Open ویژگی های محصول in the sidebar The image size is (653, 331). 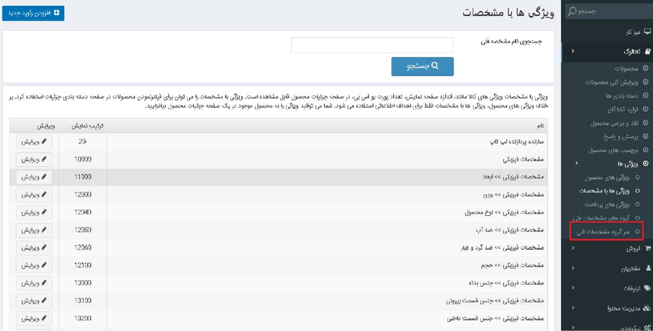(x=612, y=178)
